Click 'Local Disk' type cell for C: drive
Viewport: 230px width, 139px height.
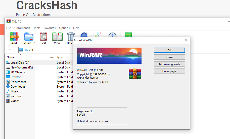tap(64, 63)
